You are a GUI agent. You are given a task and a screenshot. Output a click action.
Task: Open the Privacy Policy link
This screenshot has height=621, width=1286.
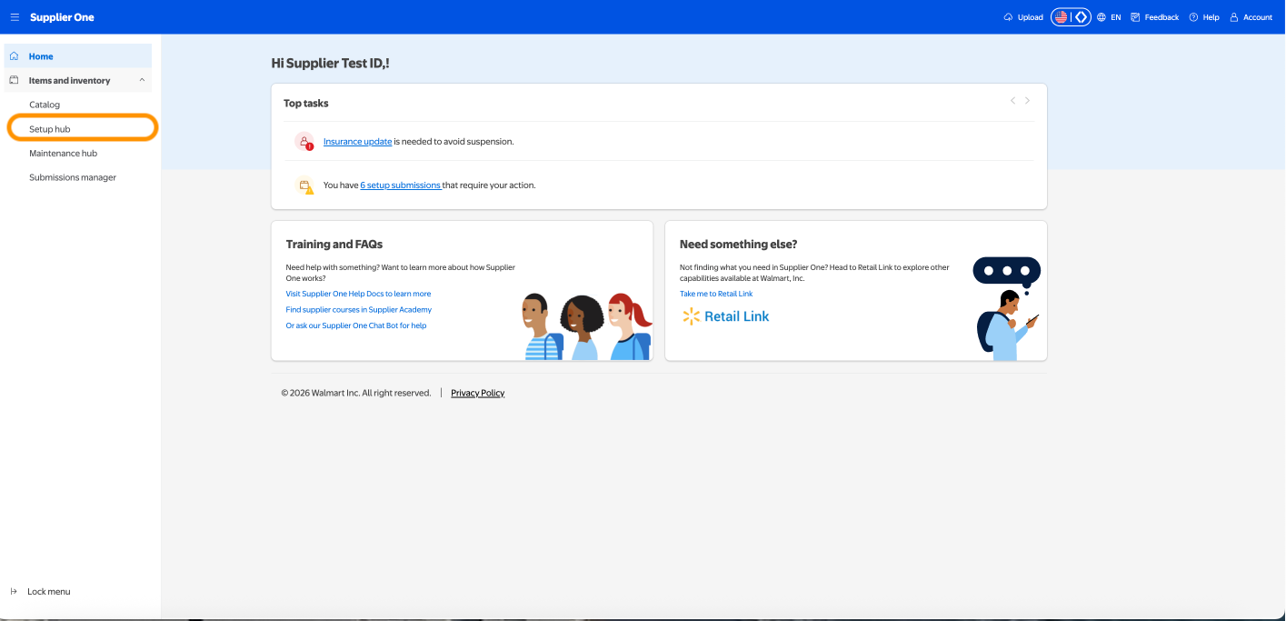(x=478, y=393)
